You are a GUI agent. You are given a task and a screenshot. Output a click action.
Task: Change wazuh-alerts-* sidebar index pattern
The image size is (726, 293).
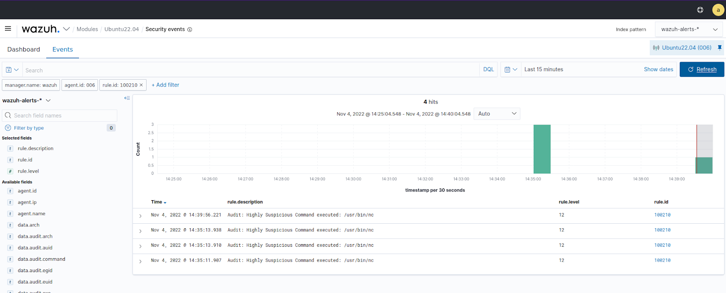pos(26,101)
